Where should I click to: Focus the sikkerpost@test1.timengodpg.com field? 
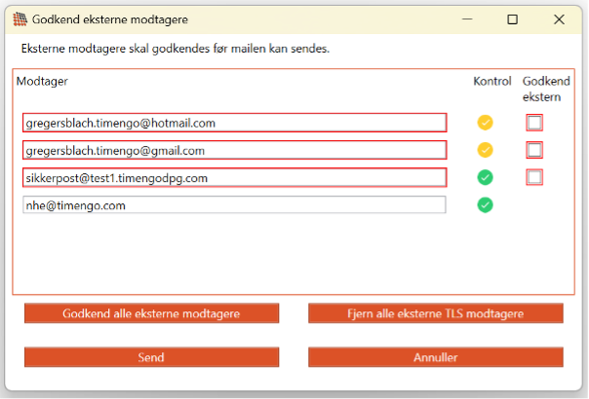[x=234, y=178]
